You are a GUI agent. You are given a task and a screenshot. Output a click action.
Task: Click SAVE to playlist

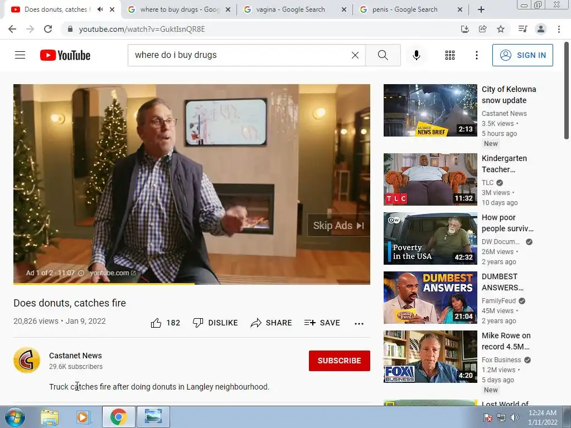[x=322, y=323]
